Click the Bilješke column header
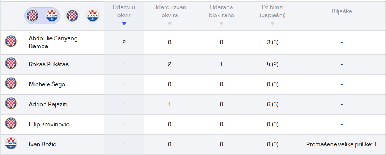 [x=342, y=11]
